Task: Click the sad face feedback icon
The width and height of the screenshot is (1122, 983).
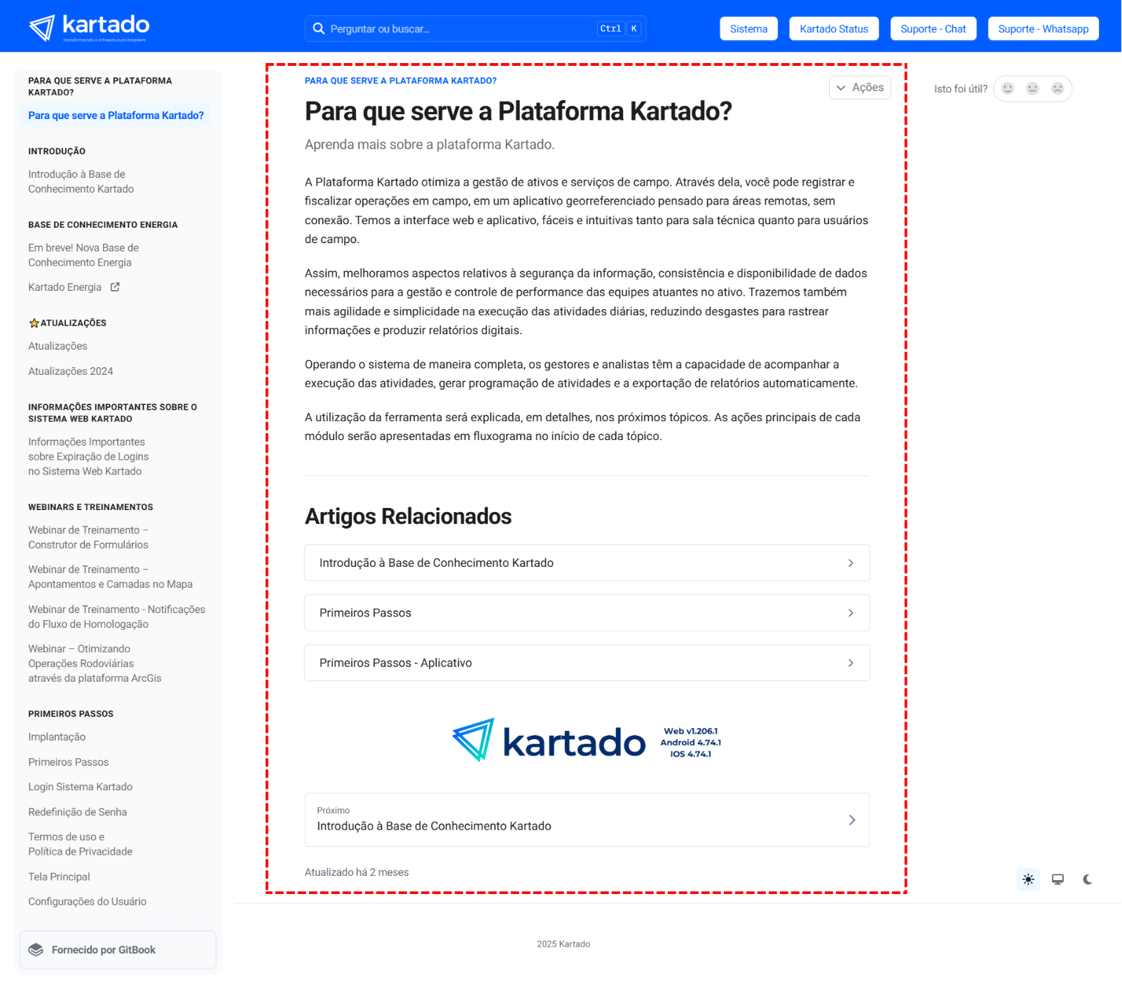Action: tap(1058, 88)
